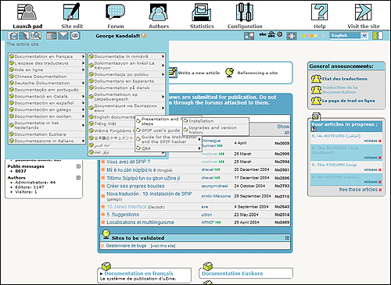This screenshot has width=391, height=285.
Task: Release the Arabic AUTEURS article numbered 8
Action: pos(372,141)
